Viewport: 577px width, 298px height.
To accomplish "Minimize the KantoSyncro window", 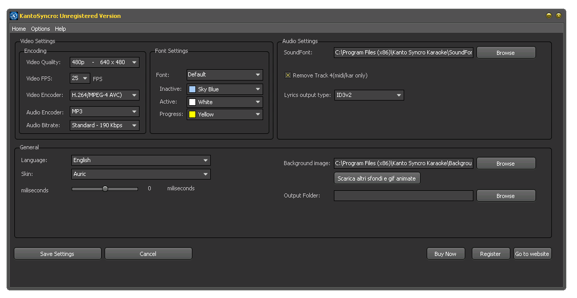I will 549,16.
